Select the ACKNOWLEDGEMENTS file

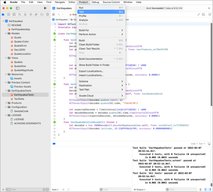27,123
